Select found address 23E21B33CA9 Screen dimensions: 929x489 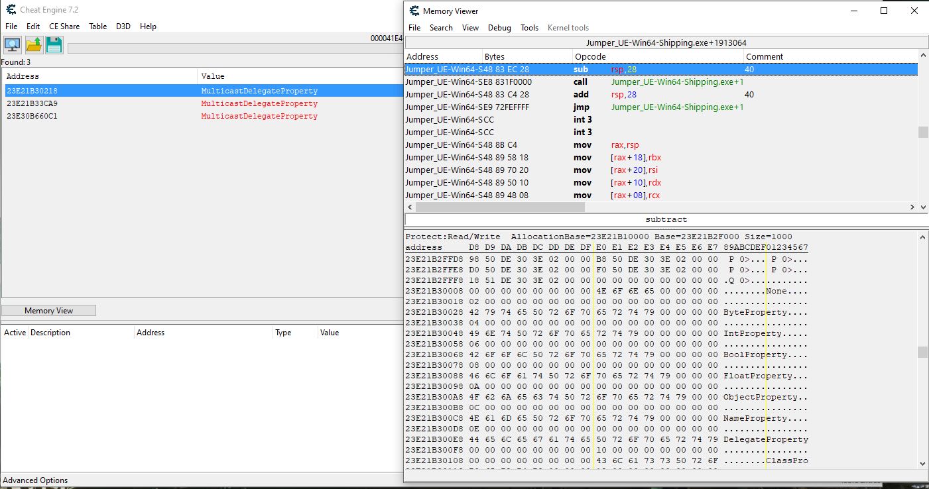(x=202, y=103)
